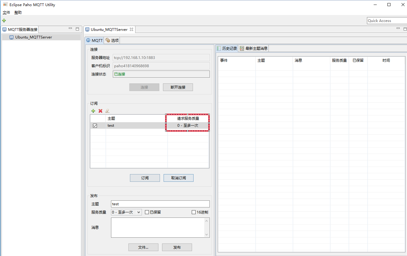Click the 服务器地址 field tcp://192.168.1.10:1883
The height and width of the screenshot is (256, 407).
[x=161, y=57]
